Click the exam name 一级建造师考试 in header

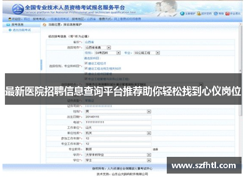pos(59,19)
